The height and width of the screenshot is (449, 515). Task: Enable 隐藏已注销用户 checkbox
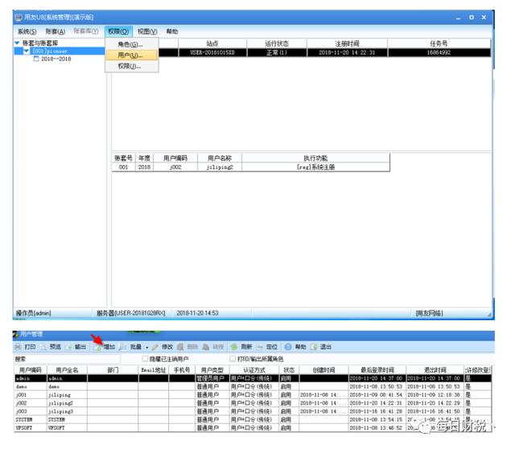click(144, 359)
